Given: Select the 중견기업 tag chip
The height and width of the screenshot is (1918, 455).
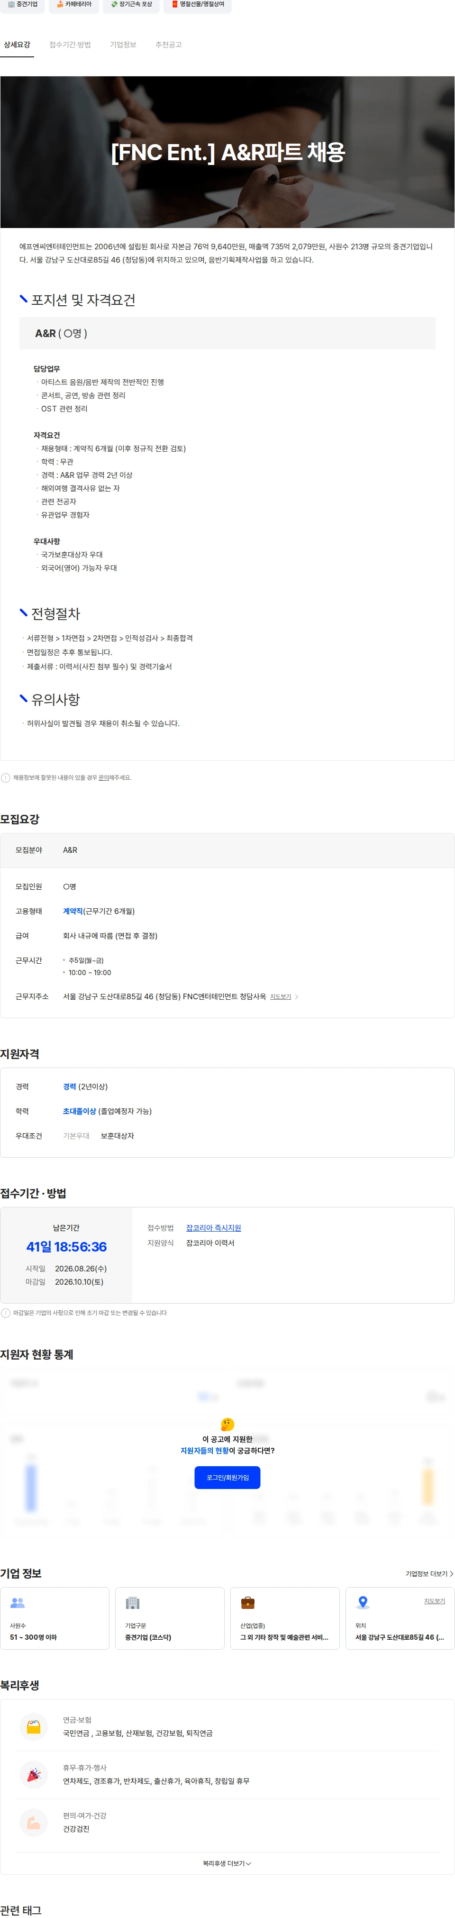Looking at the screenshot, I should [22, 5].
